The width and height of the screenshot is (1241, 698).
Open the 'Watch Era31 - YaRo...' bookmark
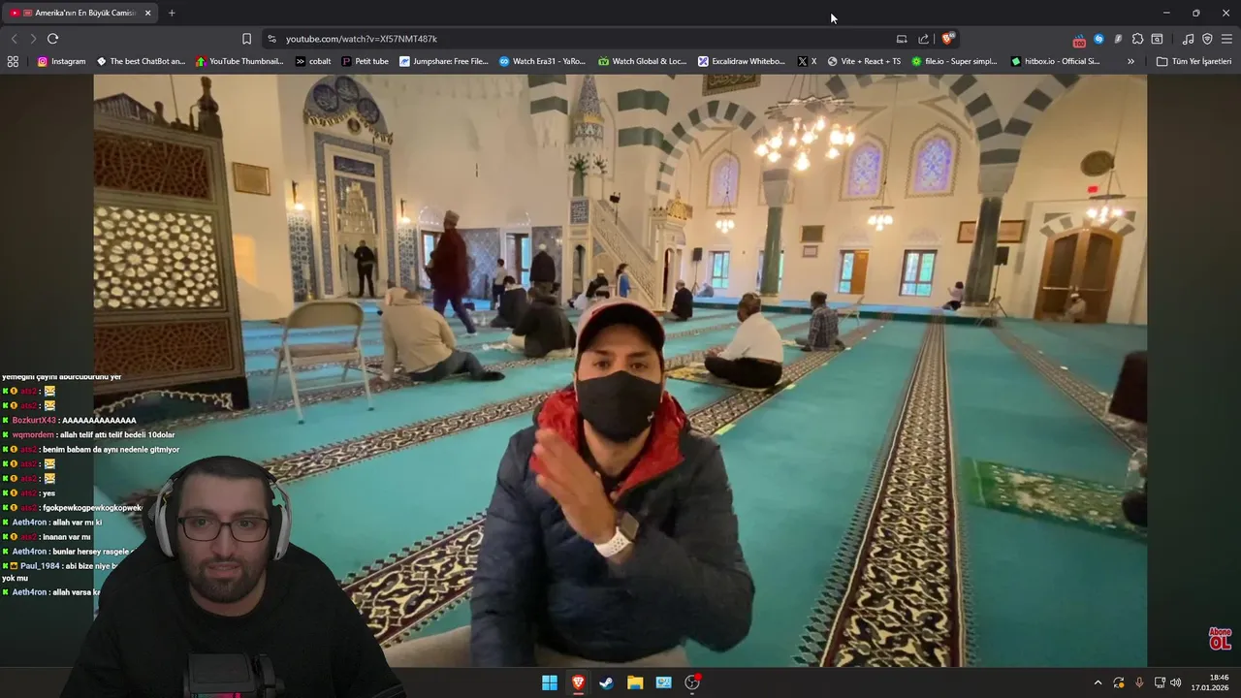(543, 61)
